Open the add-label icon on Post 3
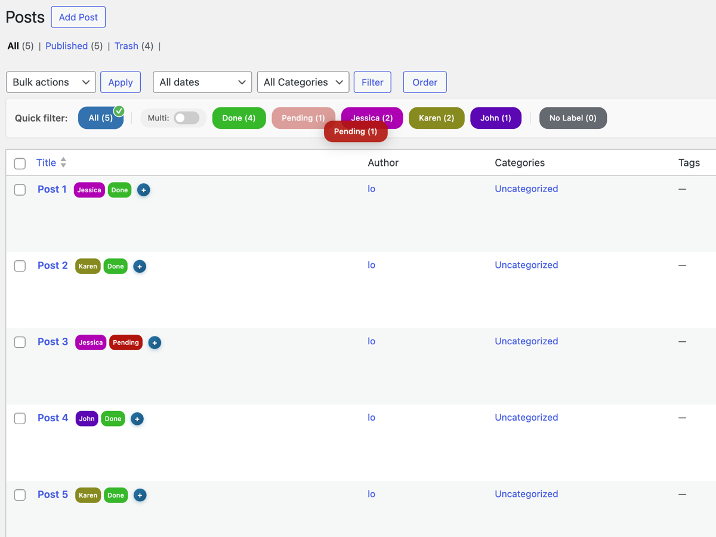This screenshot has width=716, height=537. click(155, 342)
